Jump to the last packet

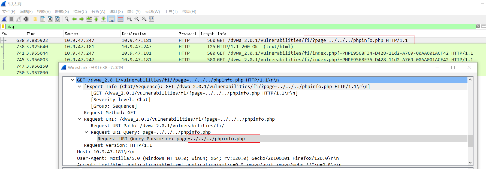pos(104,19)
